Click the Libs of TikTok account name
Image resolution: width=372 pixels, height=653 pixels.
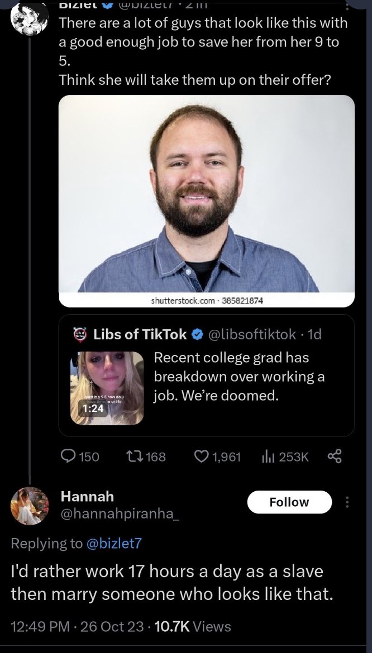click(140, 334)
